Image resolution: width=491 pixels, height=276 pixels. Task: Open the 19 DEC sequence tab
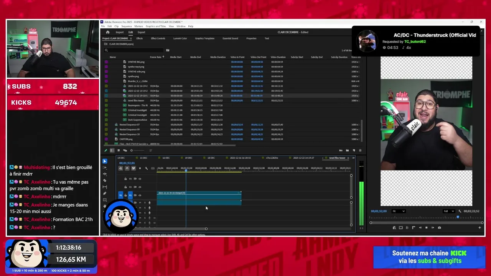189,158
